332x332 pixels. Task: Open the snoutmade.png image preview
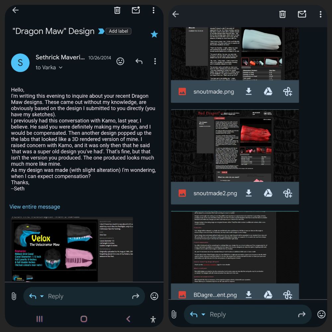(235, 53)
